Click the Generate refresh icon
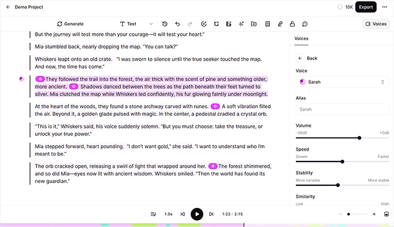 click(60, 24)
